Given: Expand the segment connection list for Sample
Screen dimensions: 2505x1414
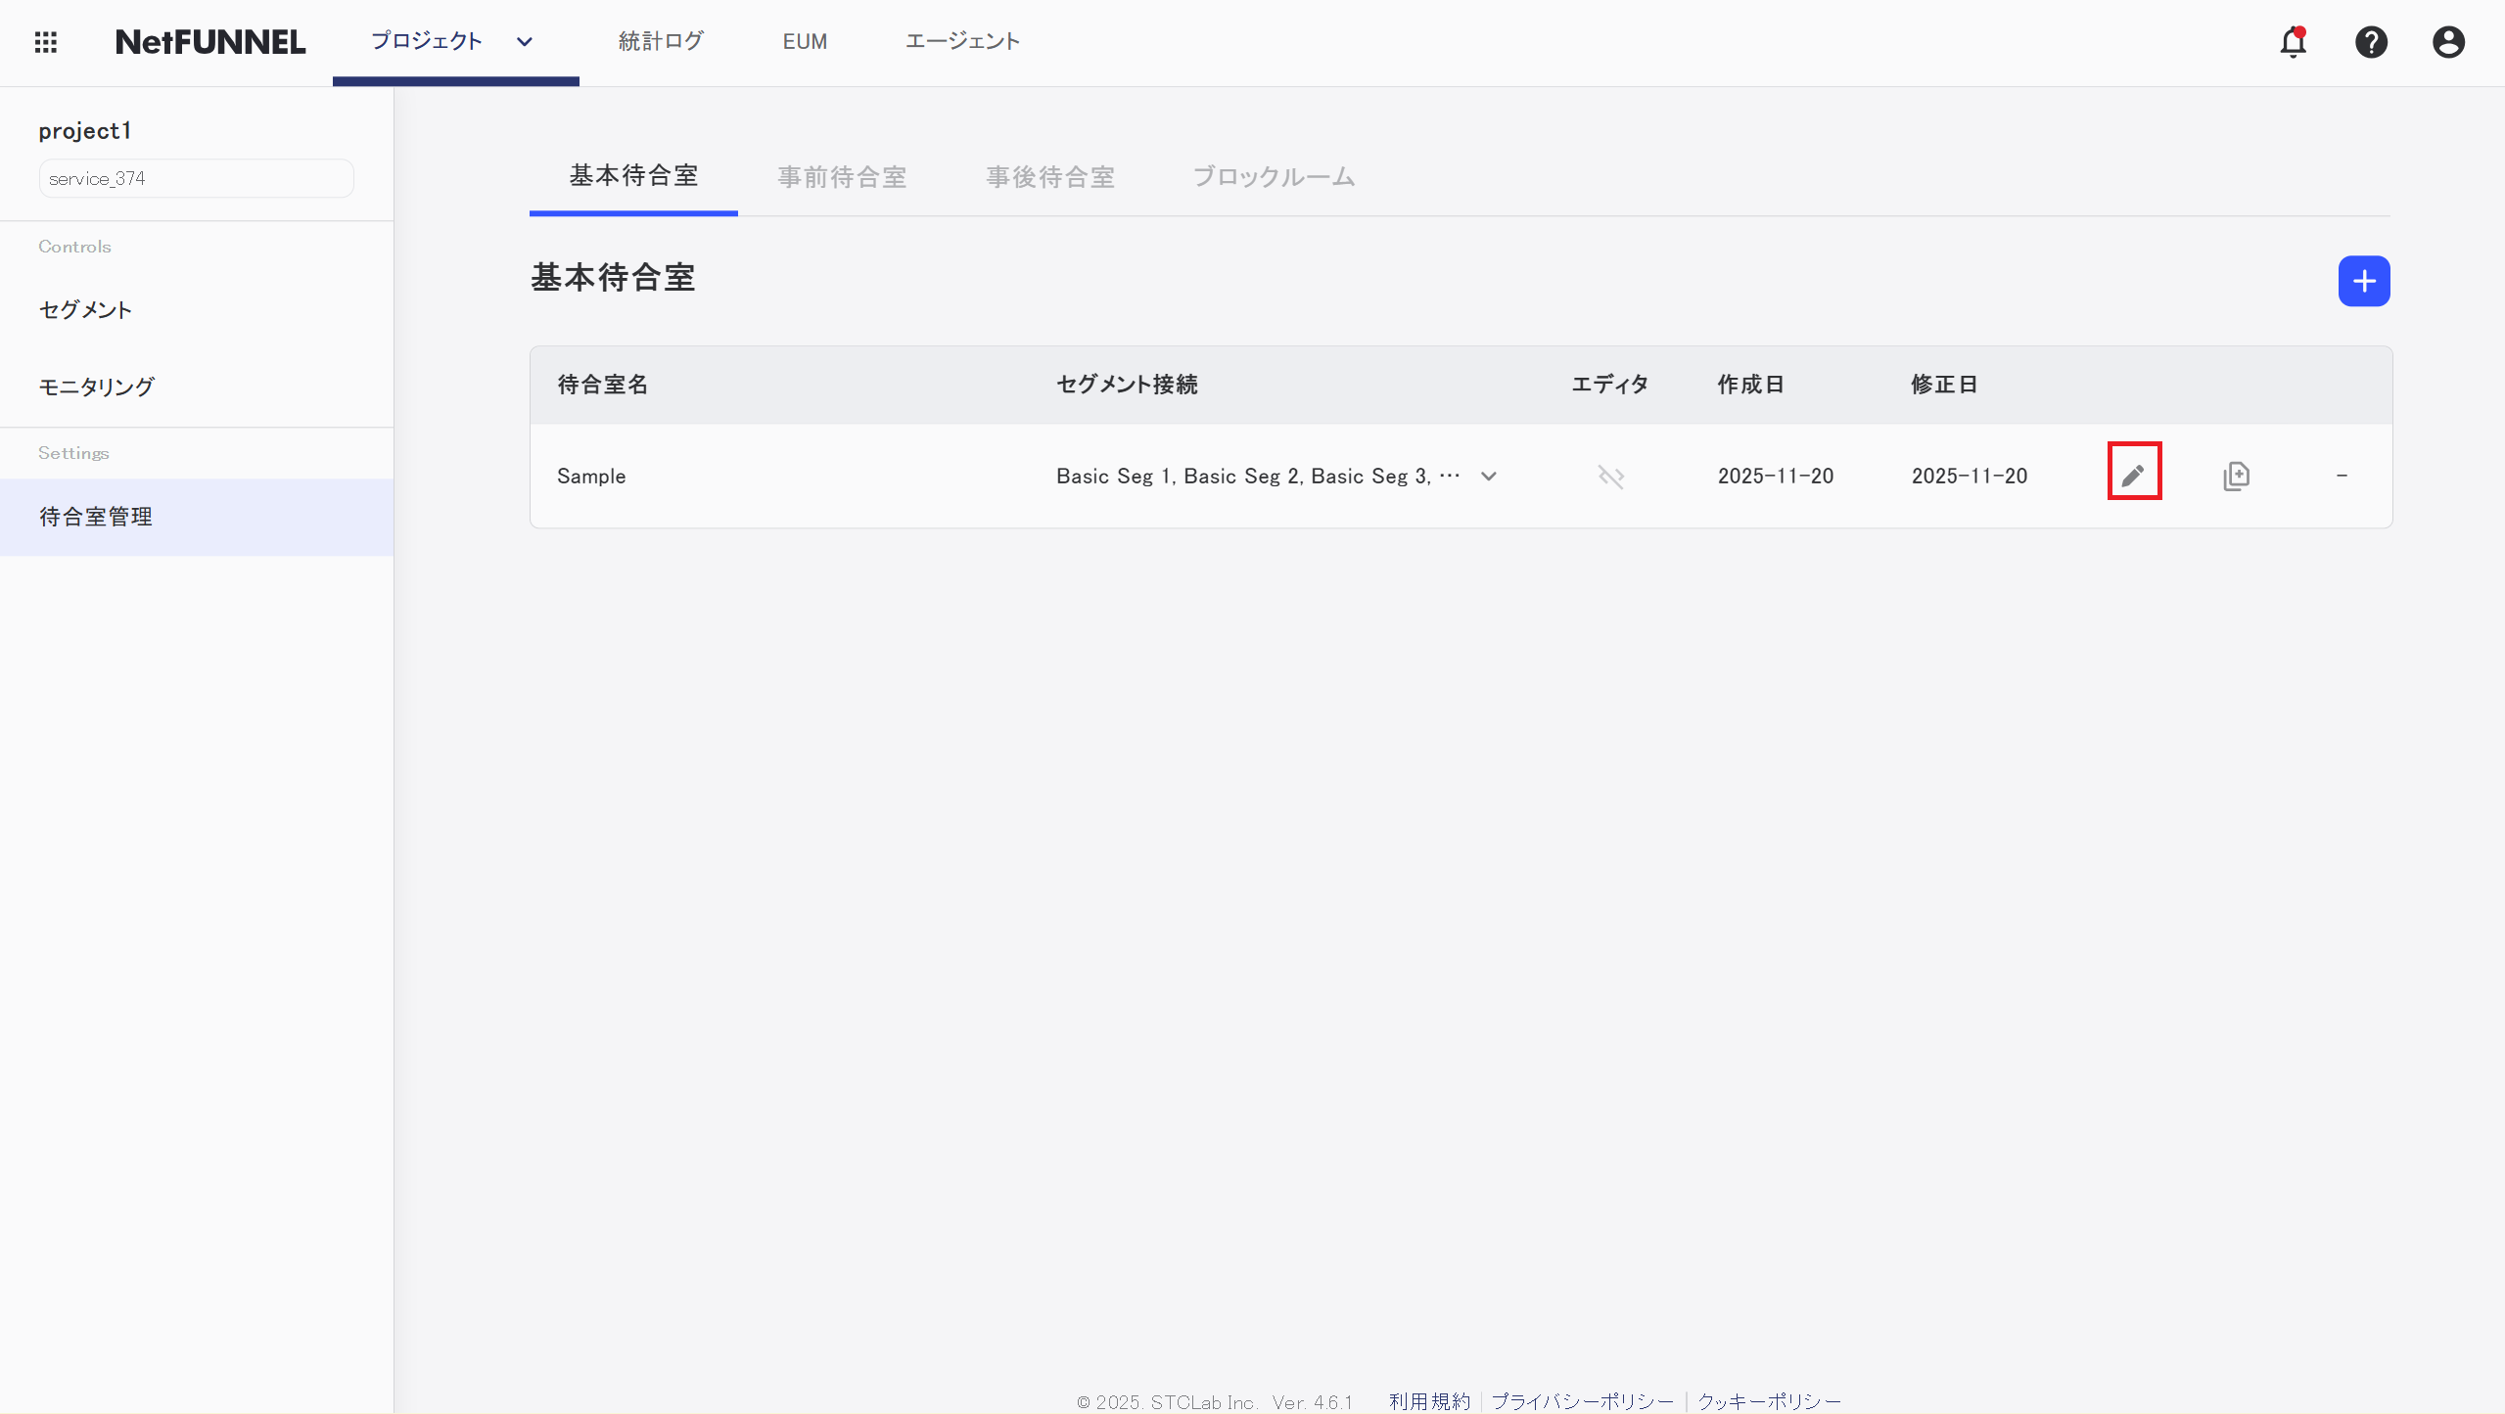Looking at the screenshot, I should (1488, 477).
